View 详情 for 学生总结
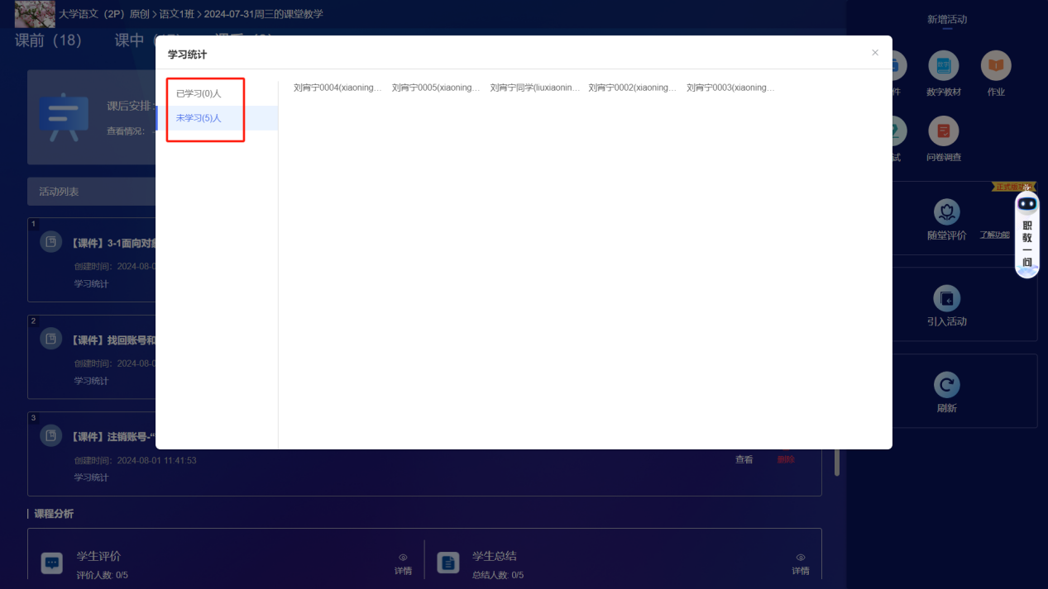Image resolution: width=1048 pixels, height=589 pixels. point(800,564)
